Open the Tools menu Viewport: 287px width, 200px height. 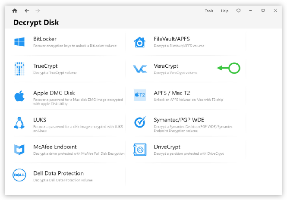[209, 11]
